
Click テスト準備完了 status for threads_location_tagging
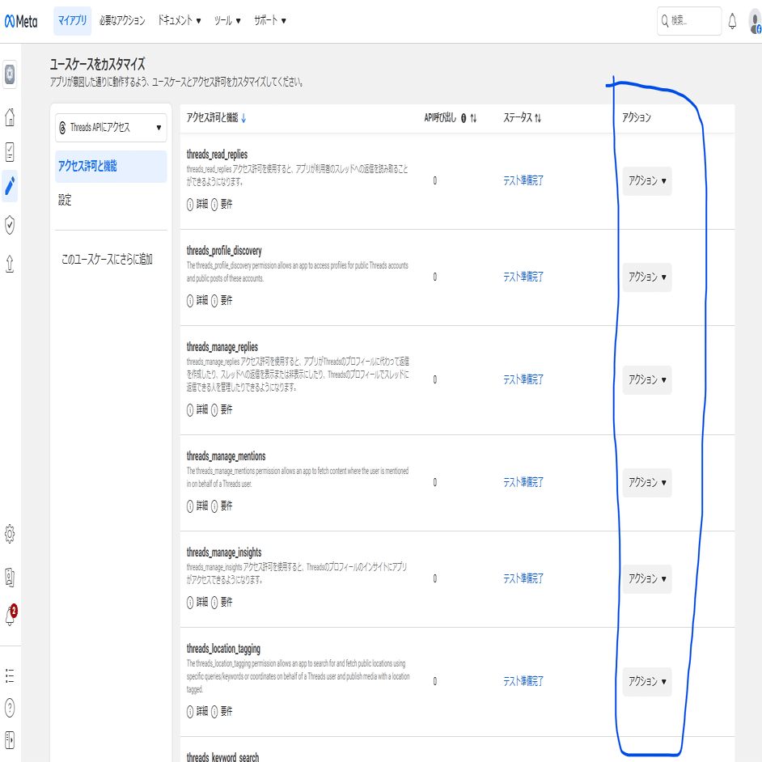coord(523,681)
